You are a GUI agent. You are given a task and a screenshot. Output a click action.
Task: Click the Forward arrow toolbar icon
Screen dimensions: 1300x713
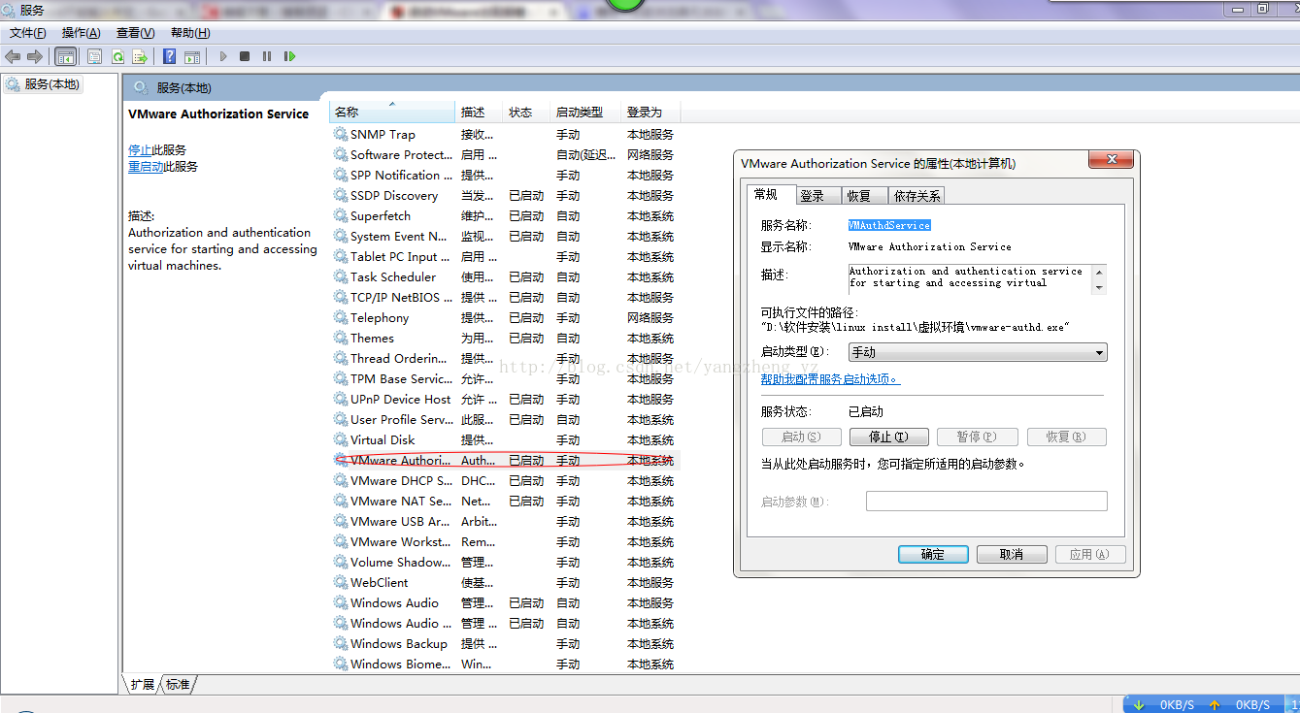(x=35, y=56)
